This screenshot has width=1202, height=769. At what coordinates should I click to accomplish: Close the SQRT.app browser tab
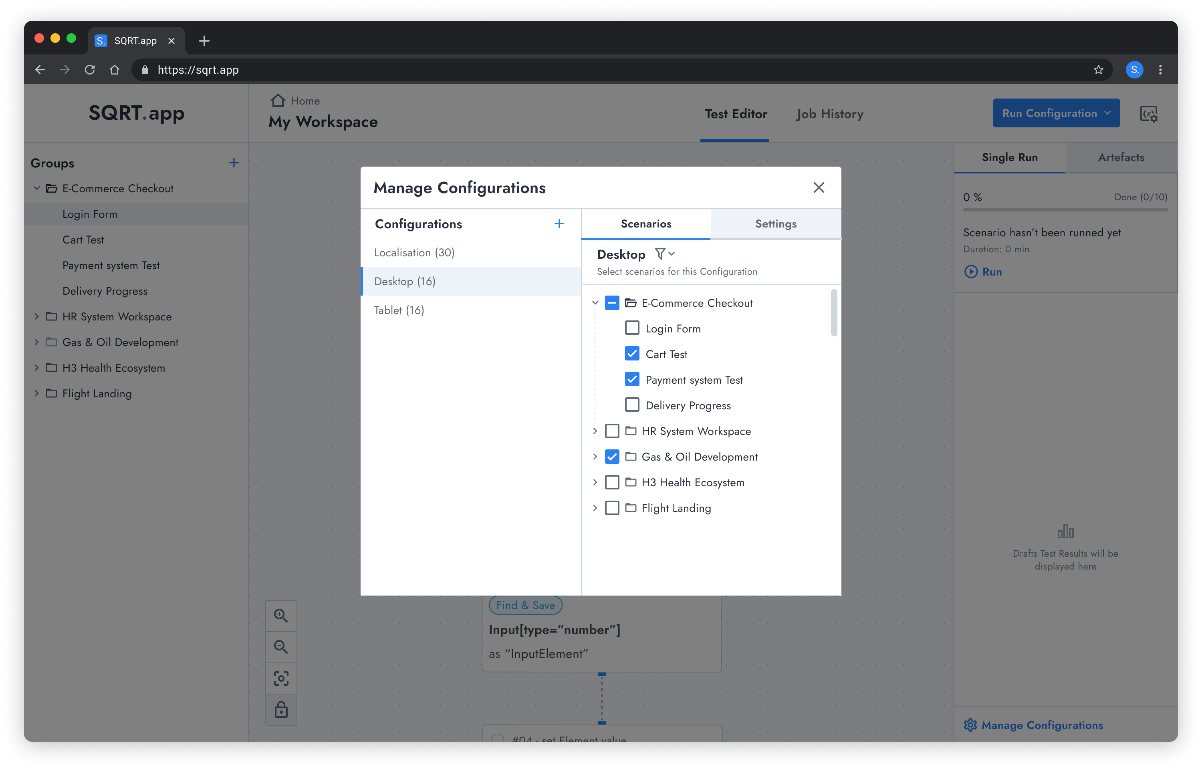[x=171, y=41]
